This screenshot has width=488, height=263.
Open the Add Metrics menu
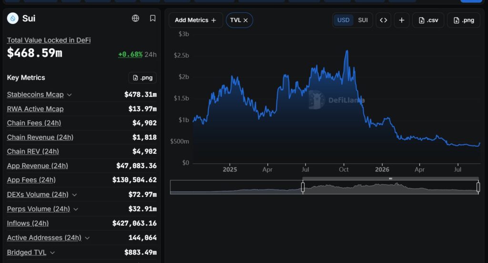point(195,20)
